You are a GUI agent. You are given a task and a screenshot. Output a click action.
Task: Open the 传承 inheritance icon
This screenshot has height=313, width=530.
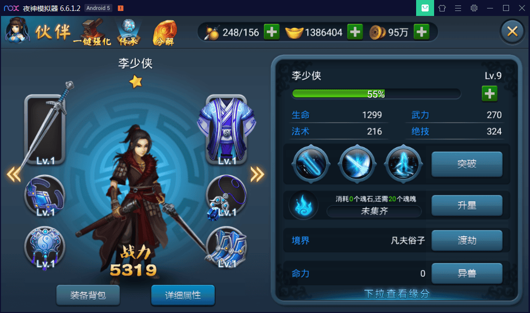(x=128, y=32)
